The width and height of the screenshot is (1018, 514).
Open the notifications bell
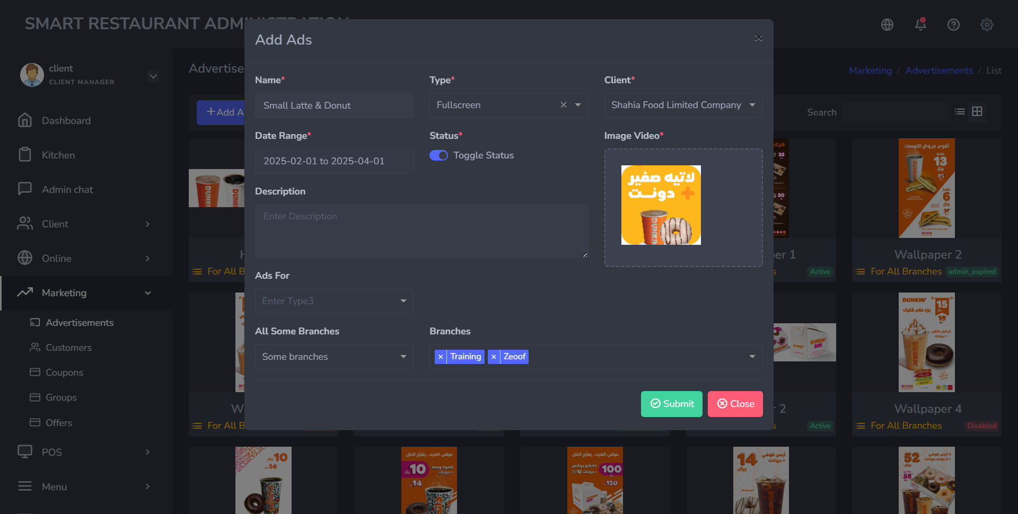[920, 24]
